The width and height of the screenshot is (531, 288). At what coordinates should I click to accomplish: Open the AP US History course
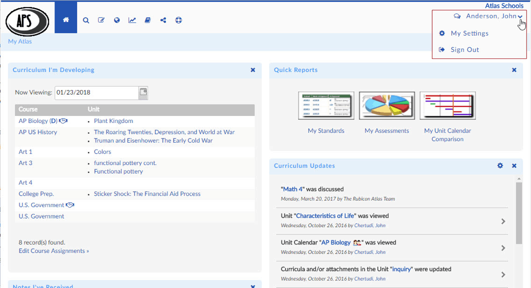(37, 132)
